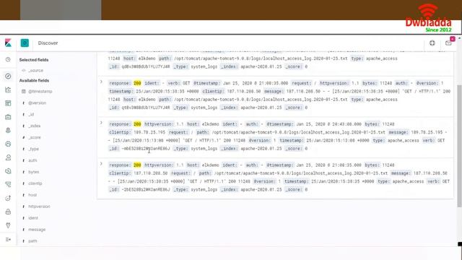Collapse the side navigation menu icon
Image resolution: width=462 pixels, height=260 pixels.
(8, 239)
